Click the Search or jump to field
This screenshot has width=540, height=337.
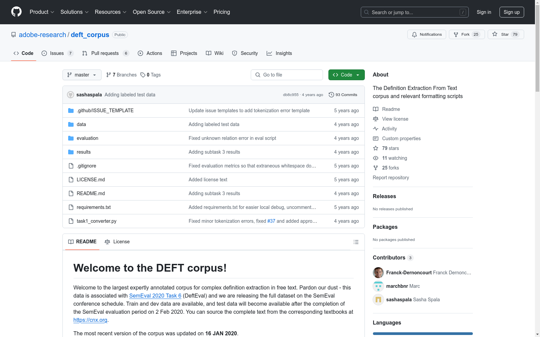point(415,12)
